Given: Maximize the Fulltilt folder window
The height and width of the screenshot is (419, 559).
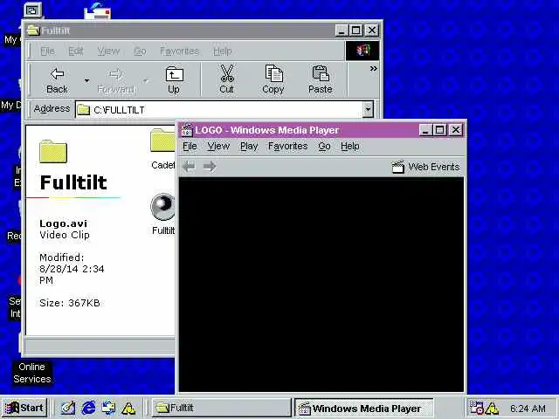Looking at the screenshot, I should [x=355, y=31].
